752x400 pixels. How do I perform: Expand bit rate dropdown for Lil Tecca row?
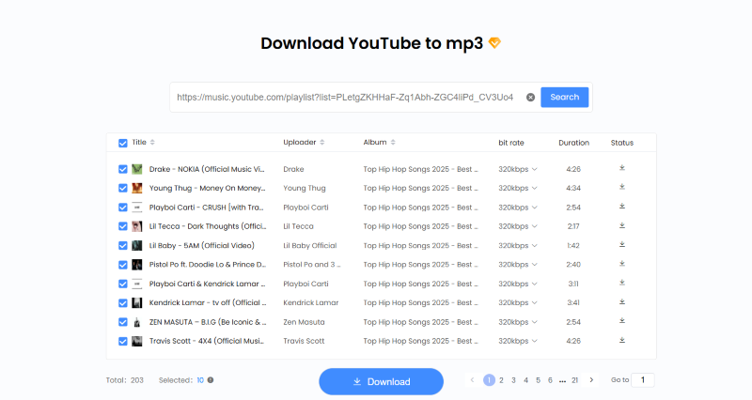[518, 226]
